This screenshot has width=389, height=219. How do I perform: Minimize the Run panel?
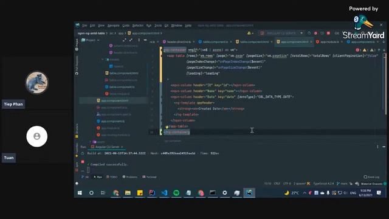click(x=384, y=147)
